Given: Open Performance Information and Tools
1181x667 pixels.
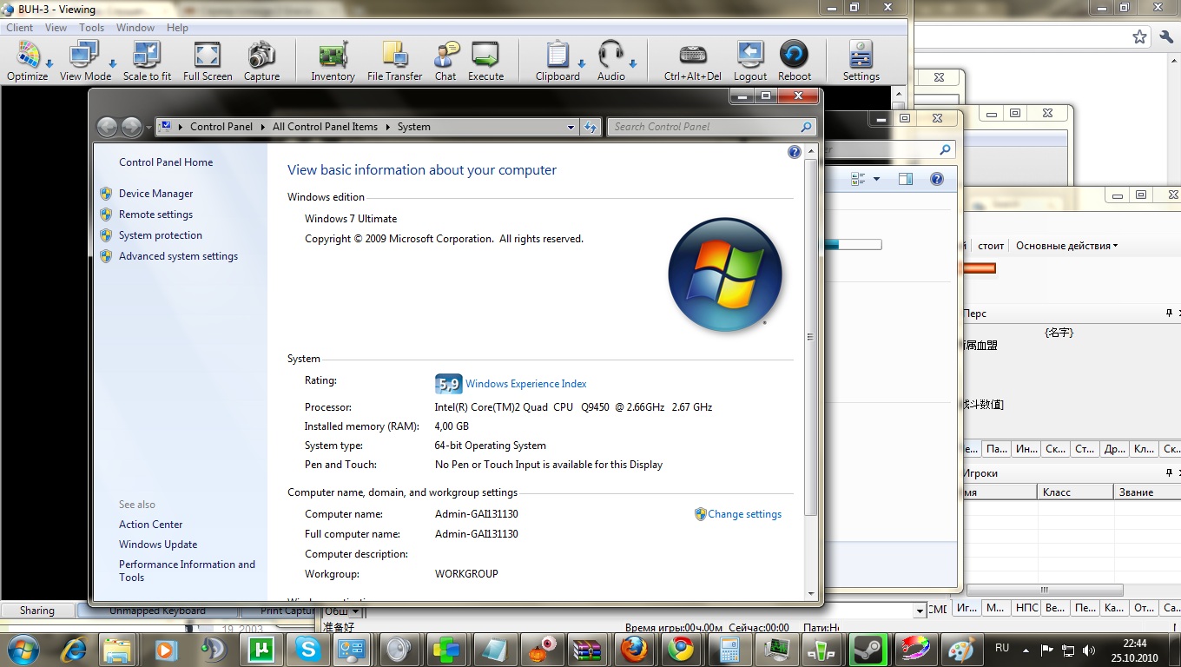Looking at the screenshot, I should [x=187, y=571].
